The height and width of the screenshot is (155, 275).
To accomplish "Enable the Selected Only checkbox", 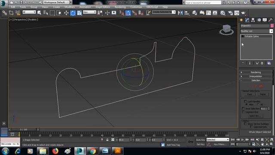I will click(251, 127).
